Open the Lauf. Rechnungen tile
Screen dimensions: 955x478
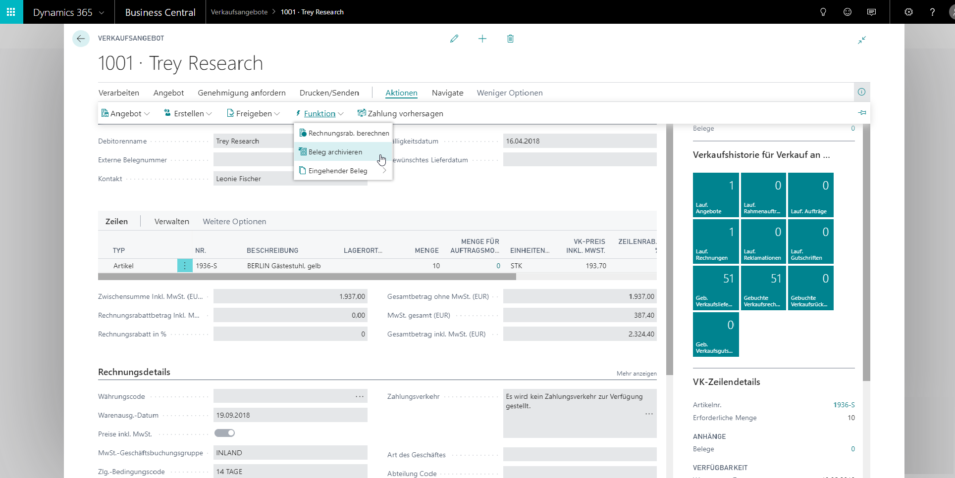click(716, 241)
